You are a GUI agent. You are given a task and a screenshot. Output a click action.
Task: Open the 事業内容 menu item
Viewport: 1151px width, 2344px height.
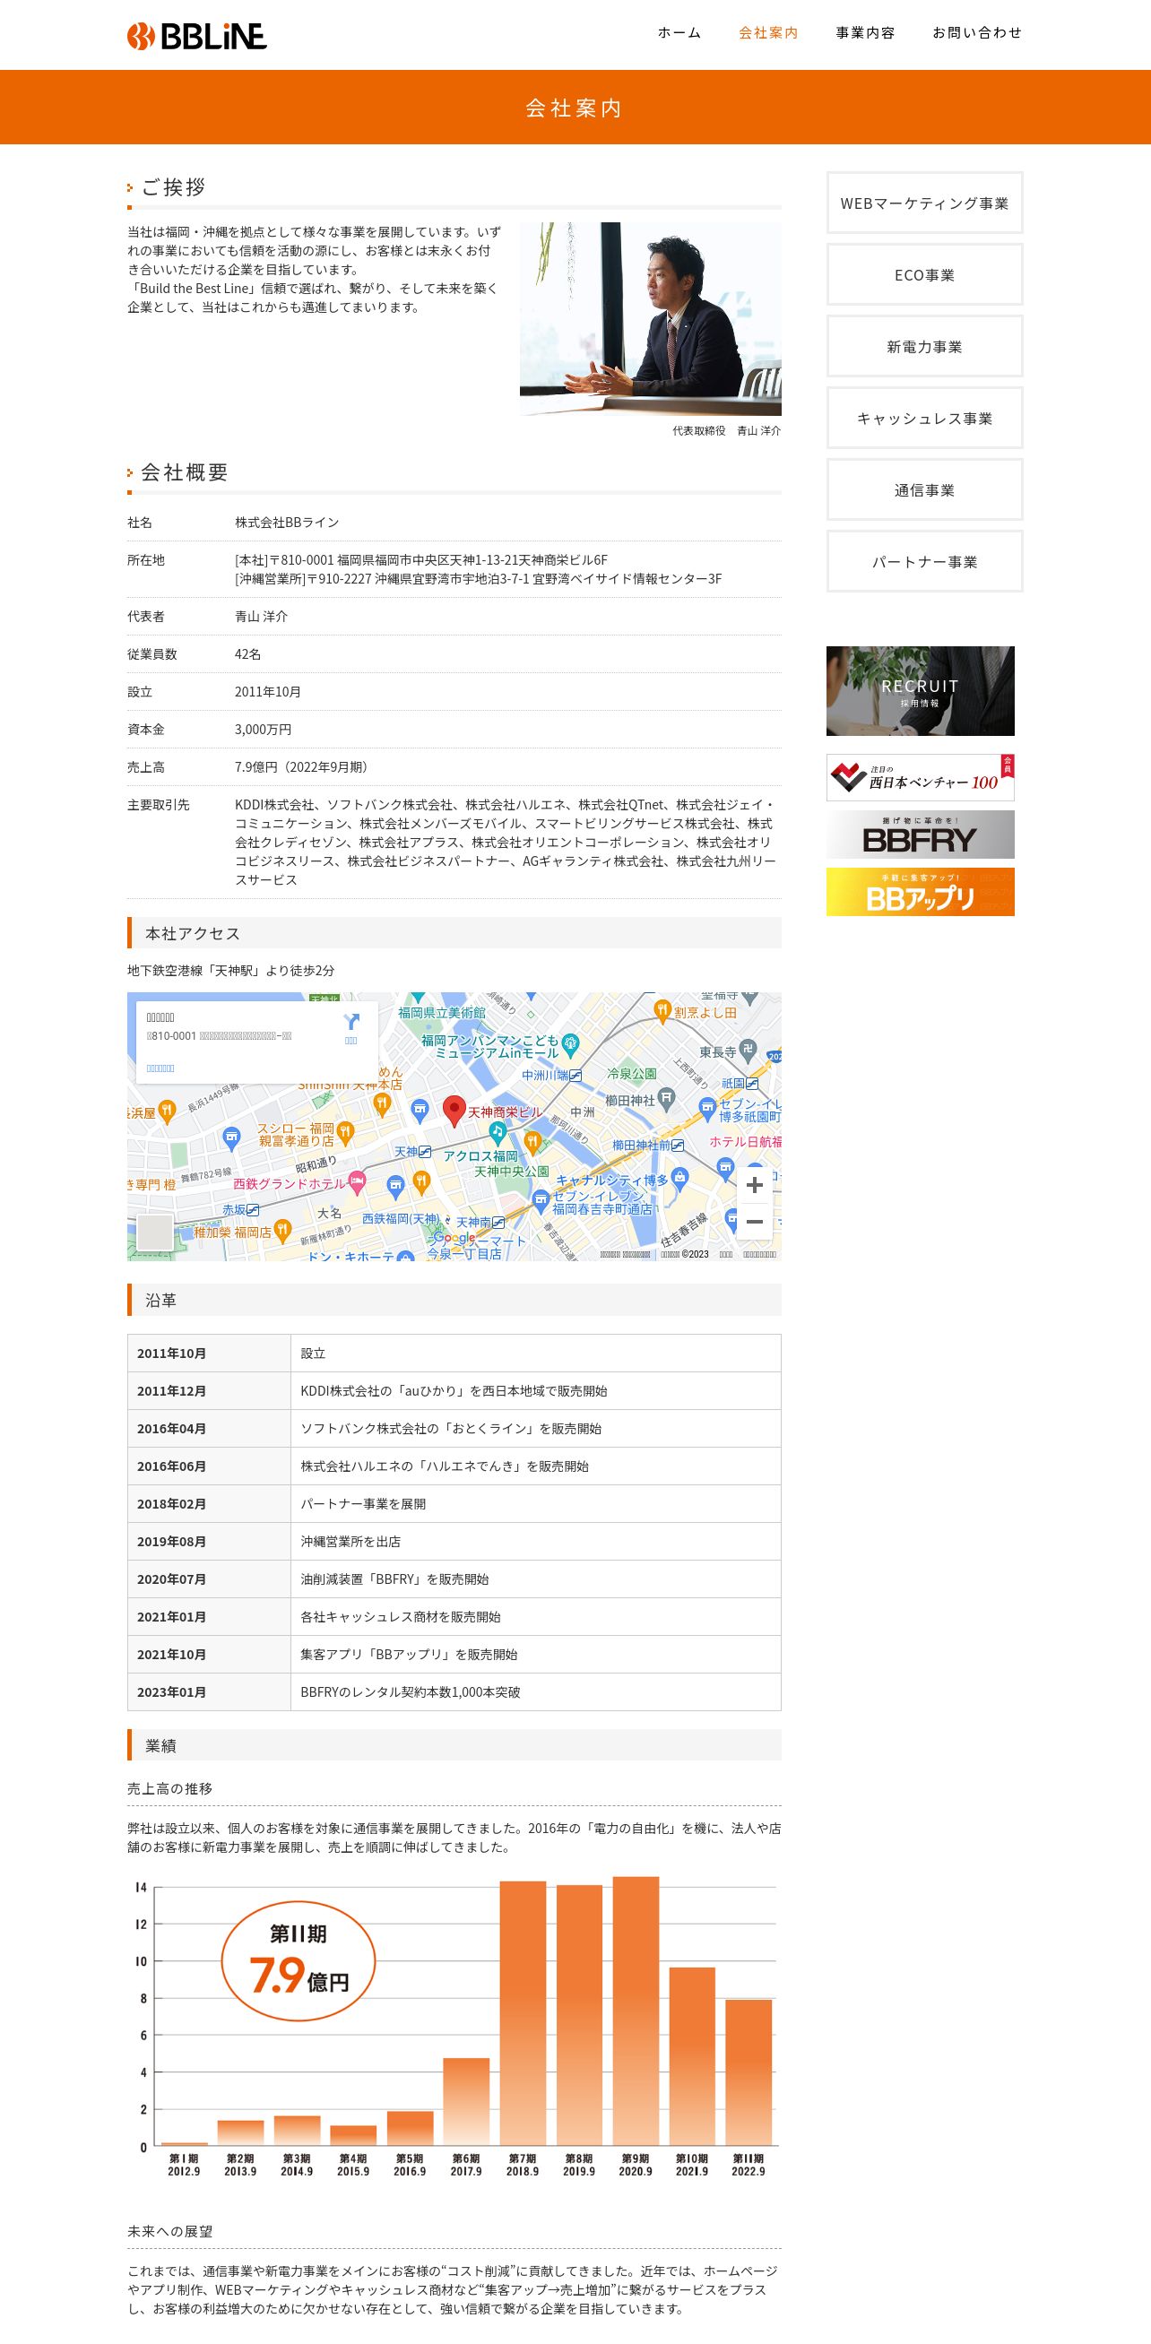coord(865,33)
